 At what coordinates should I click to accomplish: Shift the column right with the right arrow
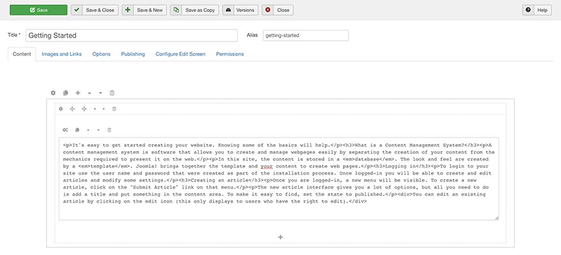pos(104,109)
